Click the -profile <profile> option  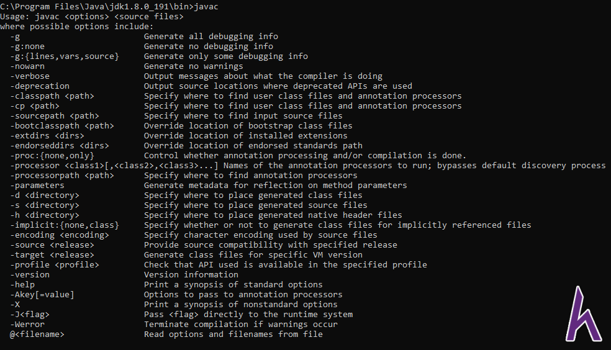55,265
